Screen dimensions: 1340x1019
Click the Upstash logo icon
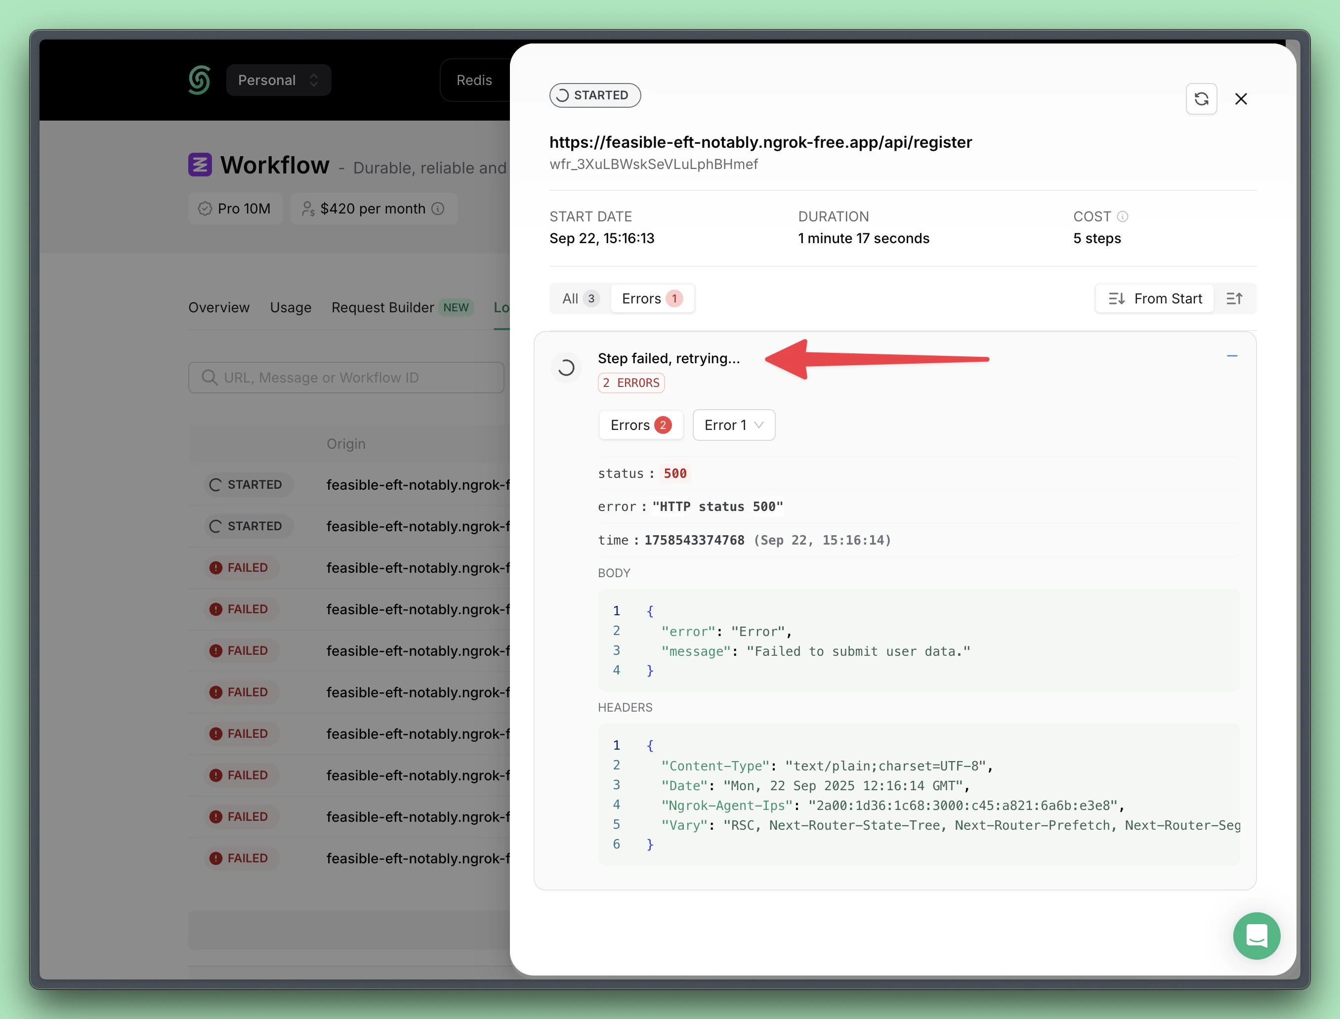(x=200, y=80)
